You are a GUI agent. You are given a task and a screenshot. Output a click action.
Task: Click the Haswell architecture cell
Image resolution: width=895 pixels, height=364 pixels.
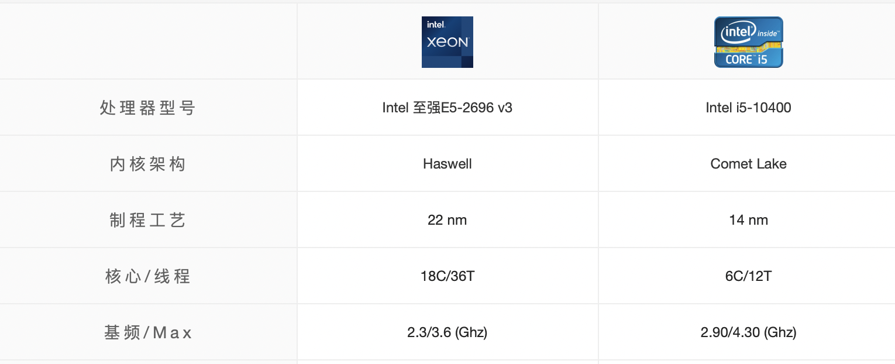(447, 164)
